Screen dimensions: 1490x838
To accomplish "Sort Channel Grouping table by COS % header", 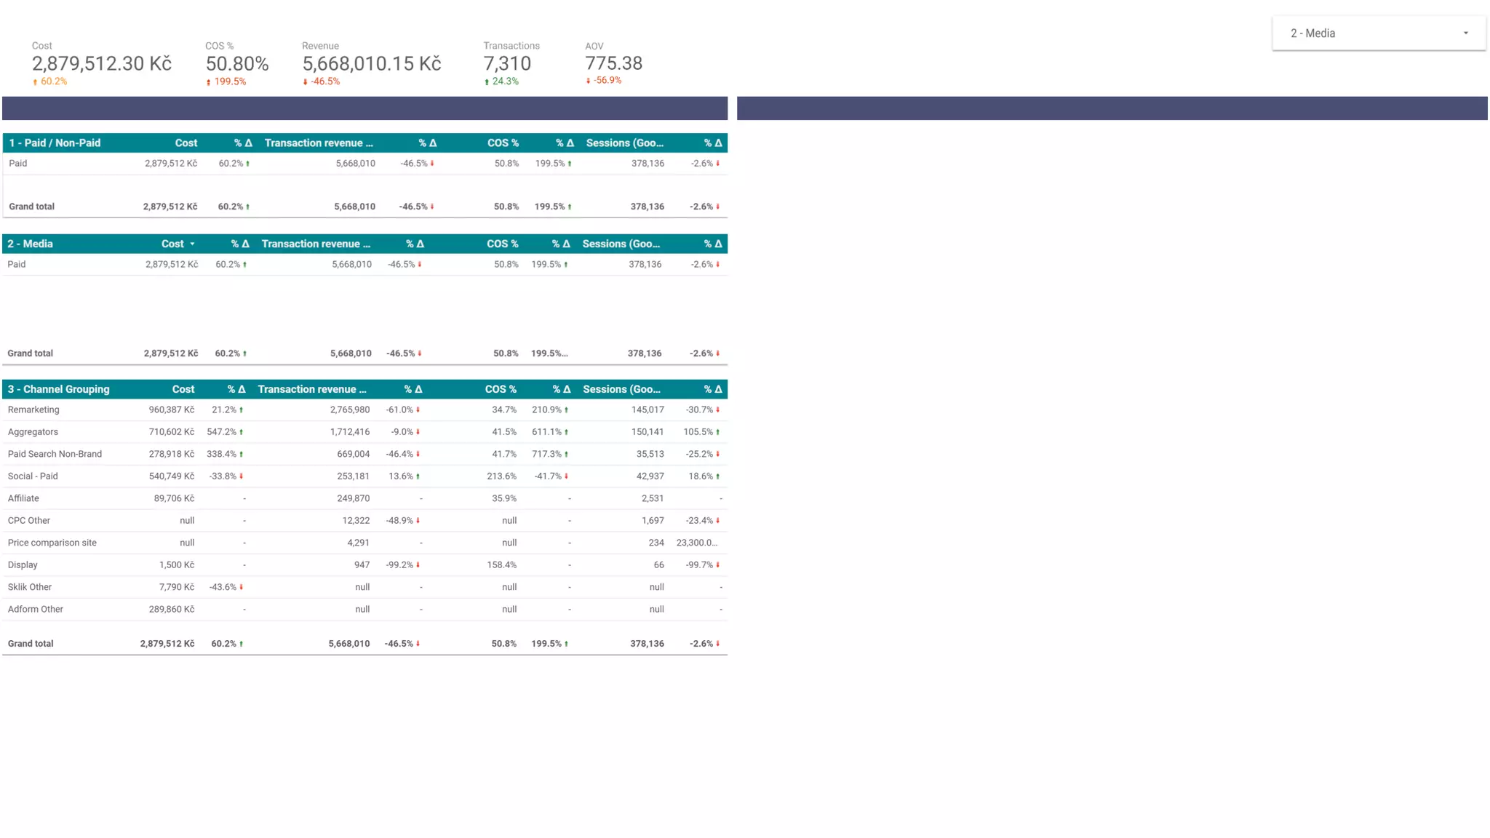I will point(501,389).
